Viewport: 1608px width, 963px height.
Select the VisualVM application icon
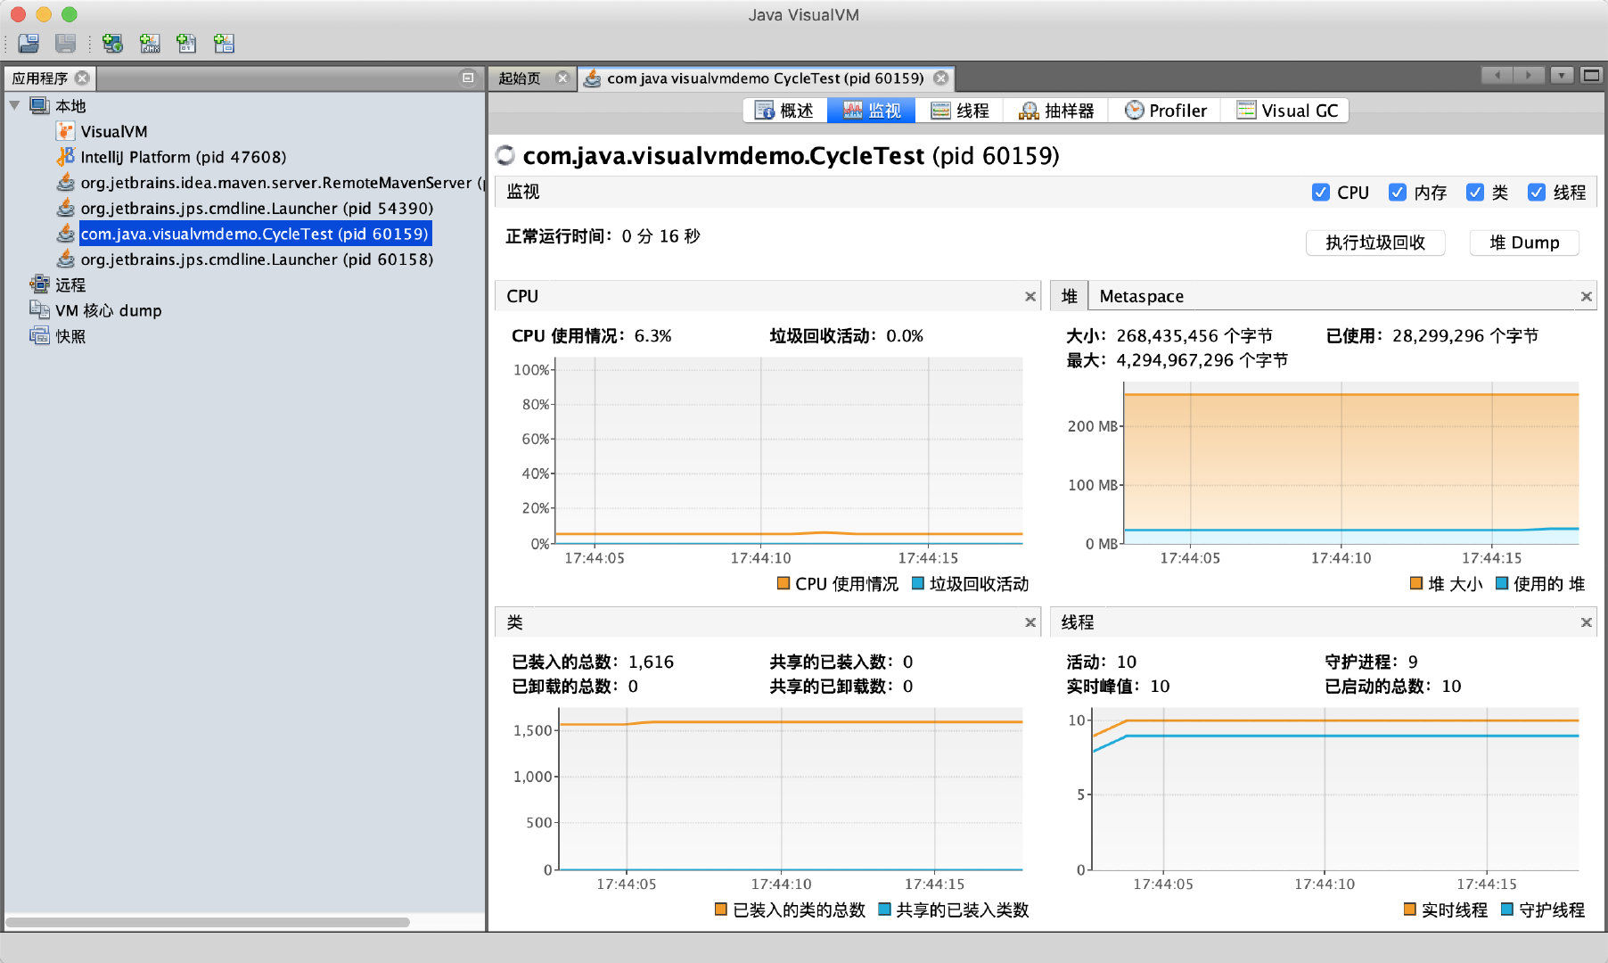pyautogui.click(x=65, y=131)
